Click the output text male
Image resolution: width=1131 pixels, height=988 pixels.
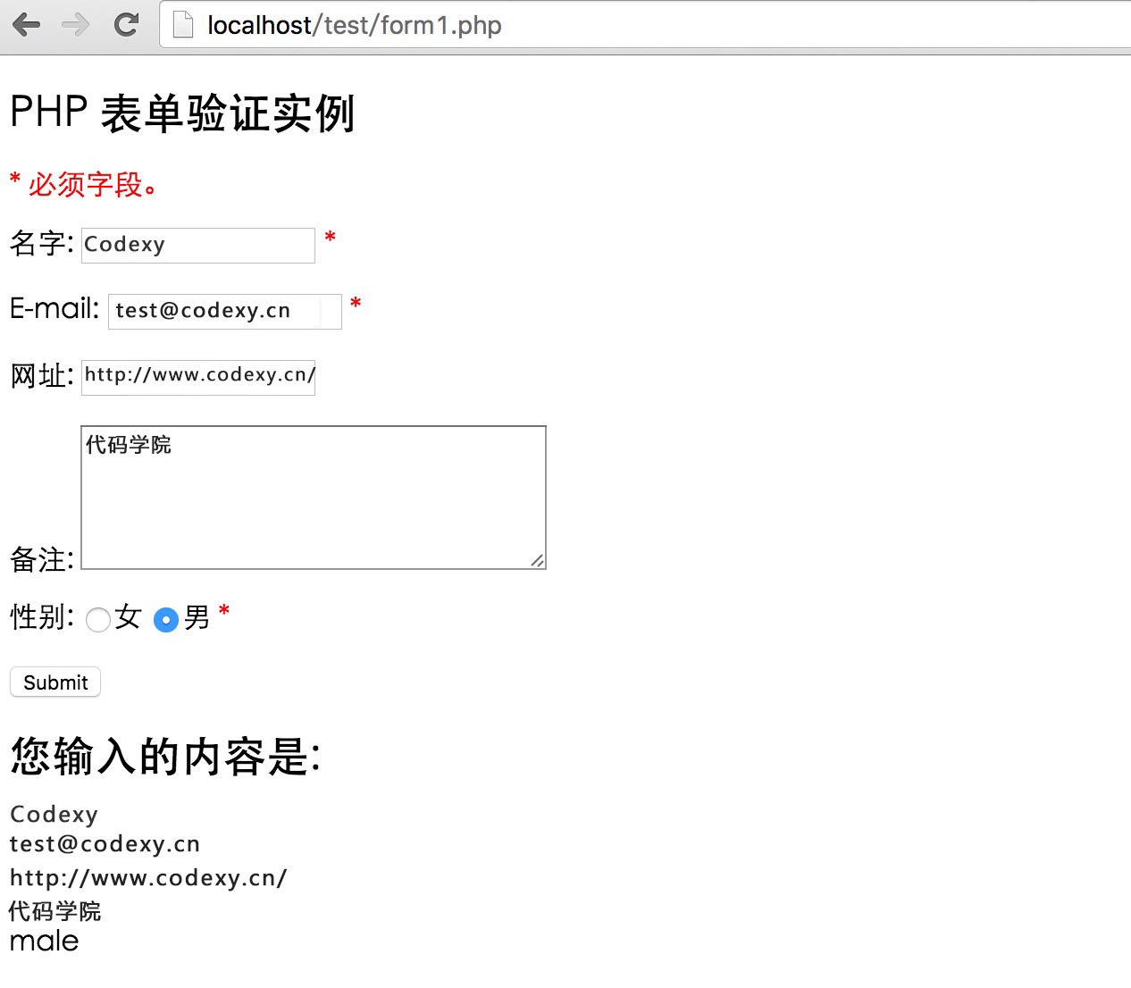point(45,941)
